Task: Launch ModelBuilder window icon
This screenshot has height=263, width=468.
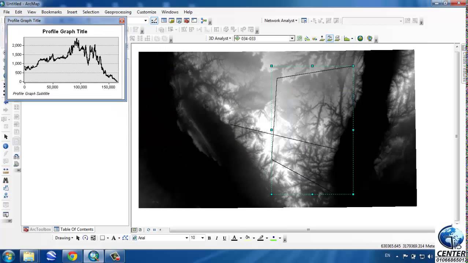Action: click(x=204, y=20)
